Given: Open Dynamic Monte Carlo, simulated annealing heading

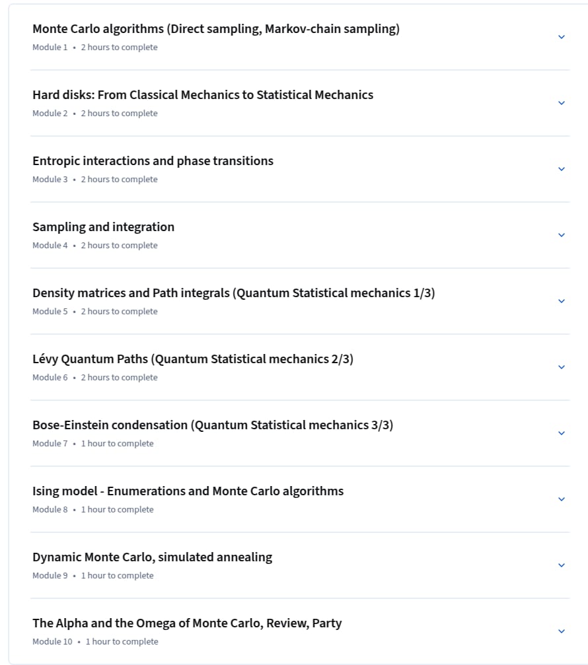Looking at the screenshot, I should click(x=153, y=557).
